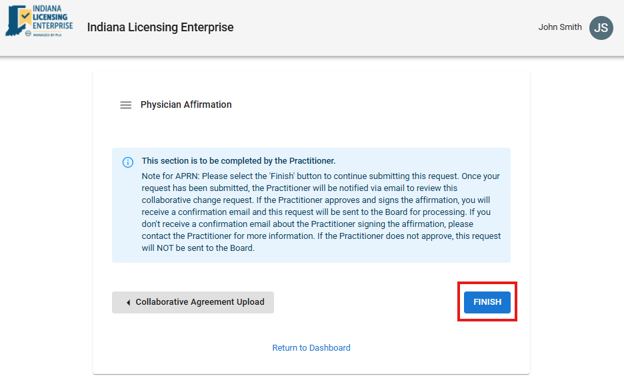Click the bold "completed by the Practitioner" line
624x378 pixels.
click(239, 161)
